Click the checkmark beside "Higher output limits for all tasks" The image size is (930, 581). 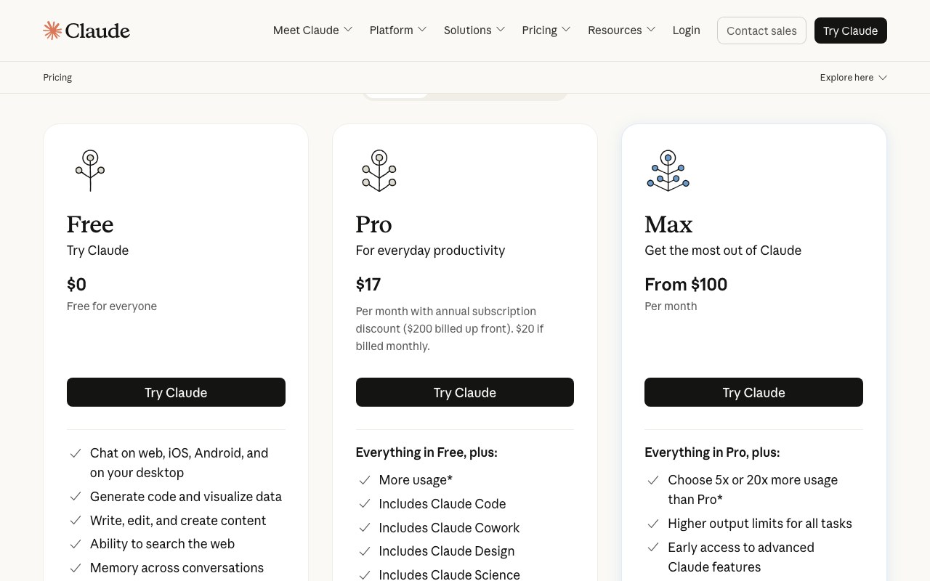[x=654, y=524]
